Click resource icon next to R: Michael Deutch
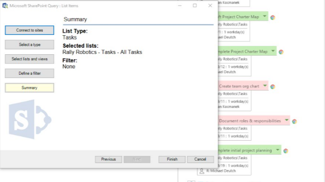The height and width of the screenshot is (182, 325). (201, 171)
